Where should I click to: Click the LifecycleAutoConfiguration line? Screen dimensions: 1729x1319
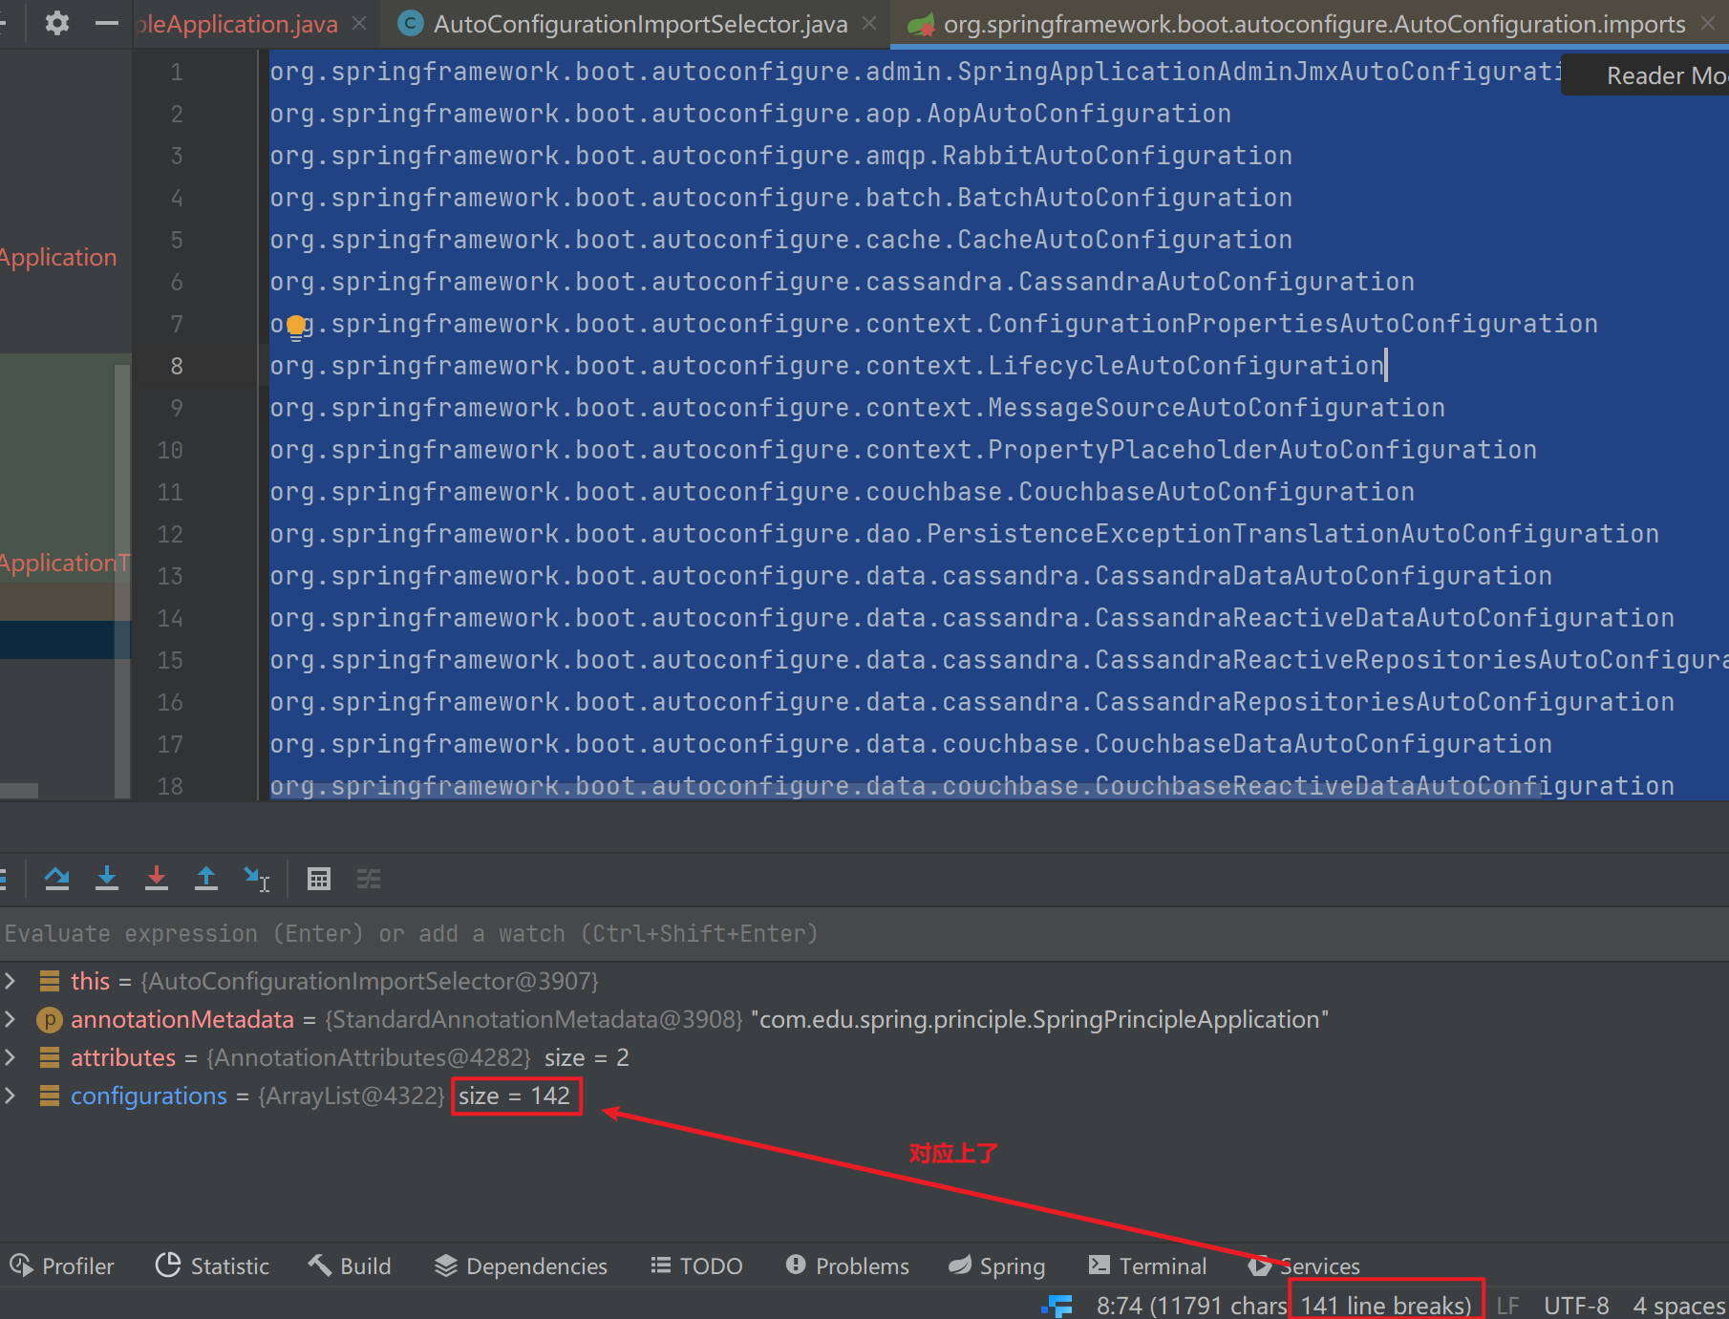(827, 366)
